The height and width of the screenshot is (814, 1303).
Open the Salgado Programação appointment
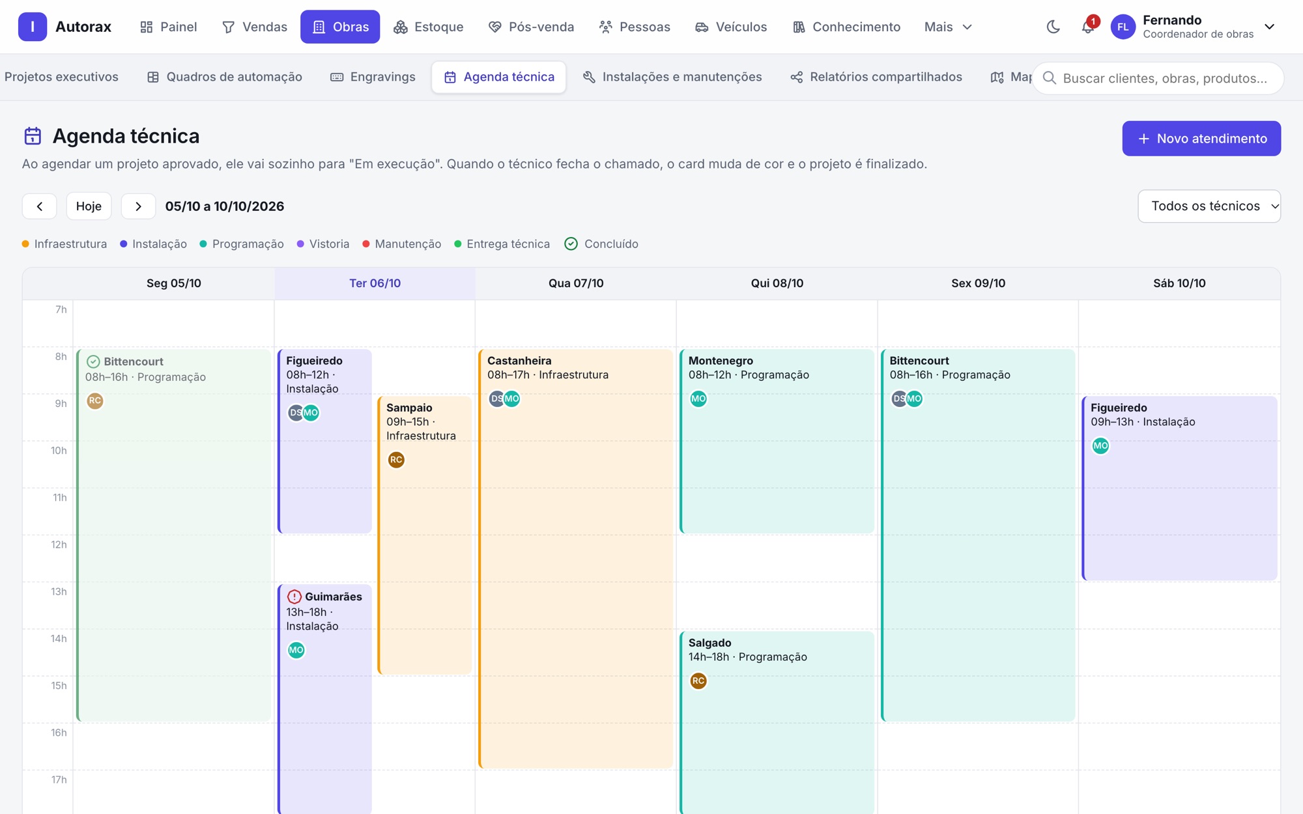777,722
